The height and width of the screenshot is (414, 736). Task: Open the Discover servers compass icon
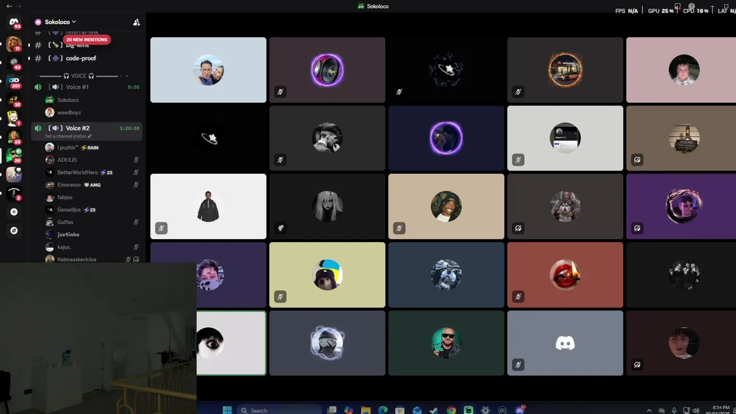[14, 231]
